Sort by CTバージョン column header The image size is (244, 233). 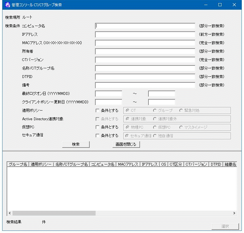(196, 164)
